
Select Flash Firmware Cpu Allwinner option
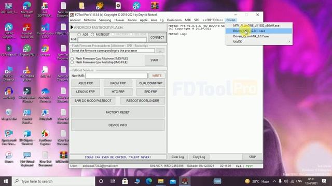coord(72,58)
